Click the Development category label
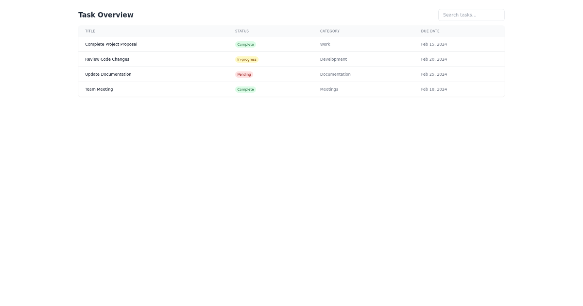This screenshot has width=583, height=306. pyautogui.click(x=333, y=59)
